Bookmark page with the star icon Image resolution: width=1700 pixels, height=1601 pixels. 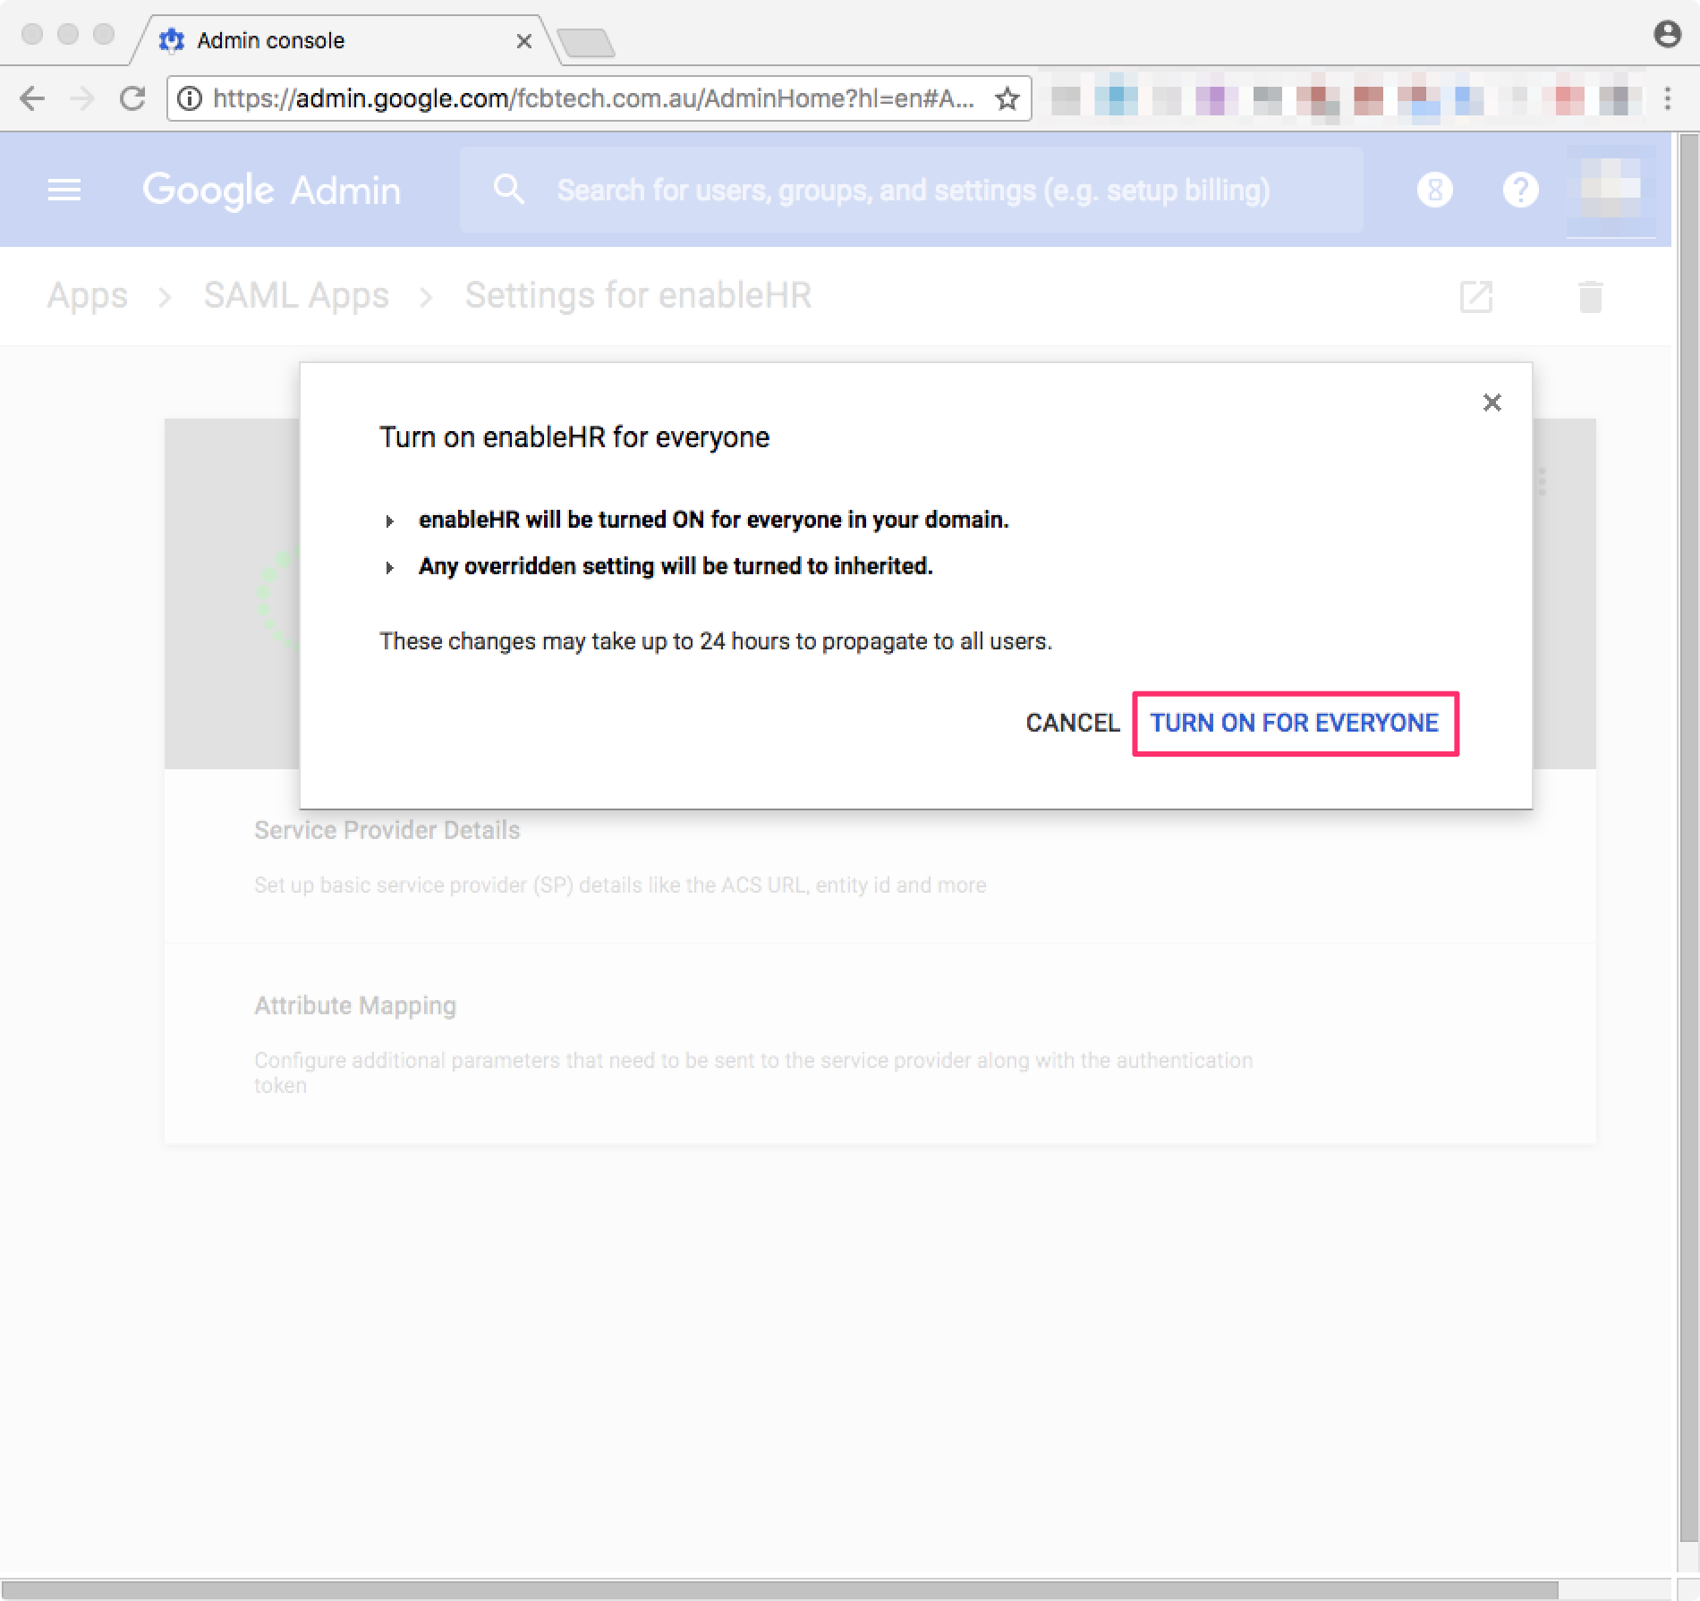(1007, 98)
